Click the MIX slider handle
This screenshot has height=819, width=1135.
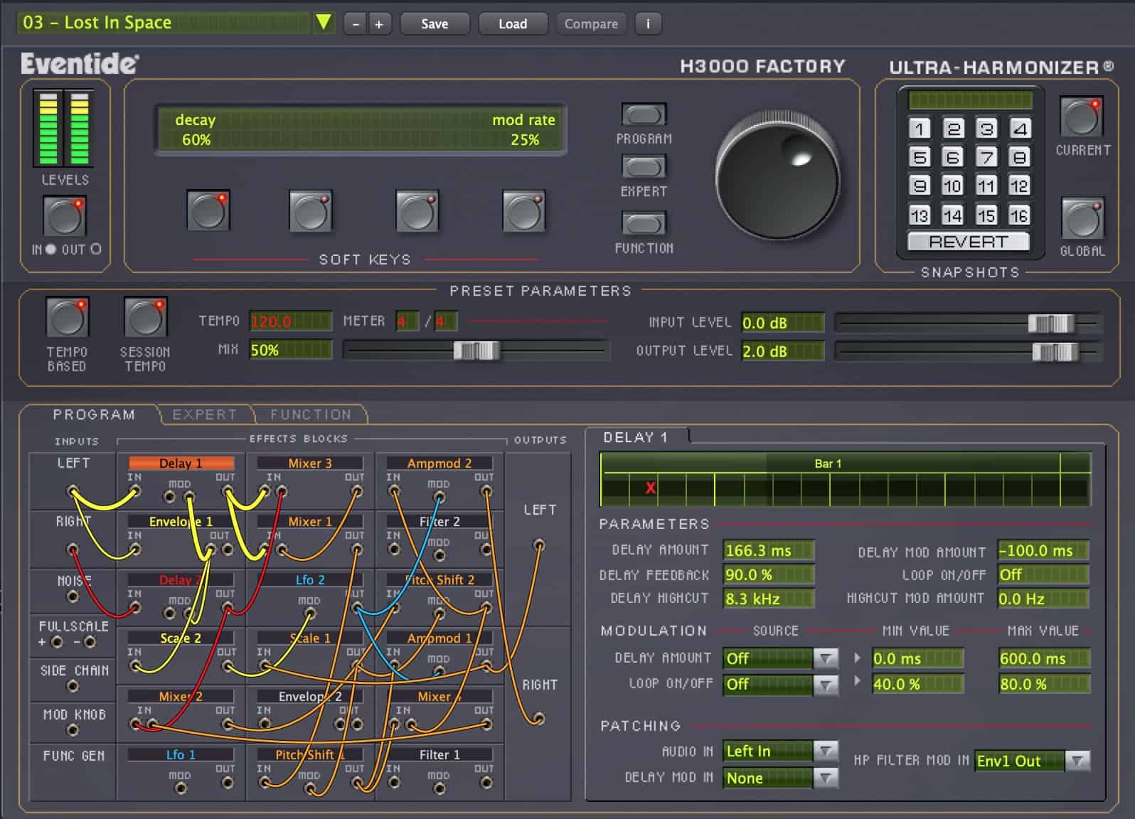coord(476,350)
